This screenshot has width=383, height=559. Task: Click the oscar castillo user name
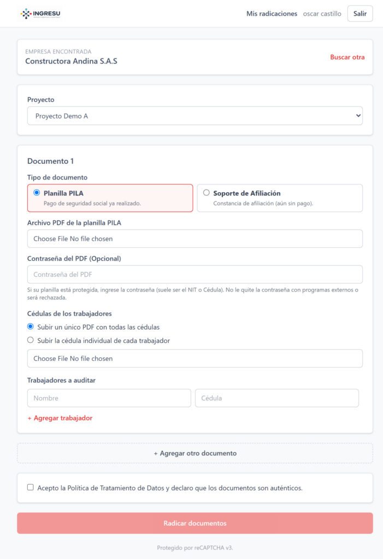(x=322, y=14)
